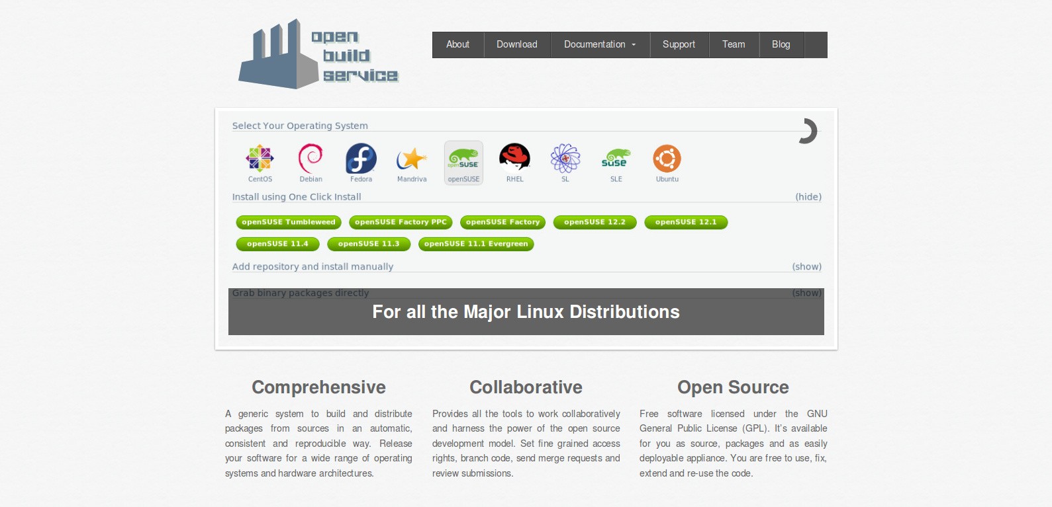Choose the Debian swirl icon
Screen dimensions: 1052x507
click(311, 159)
